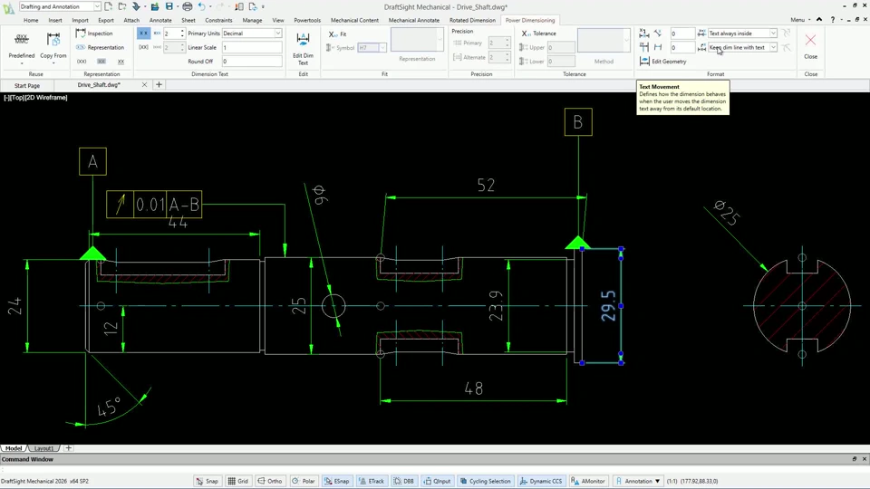870x489 pixels.
Task: Click the [2D Wireframe] visual style label
Action: [x=46, y=98]
